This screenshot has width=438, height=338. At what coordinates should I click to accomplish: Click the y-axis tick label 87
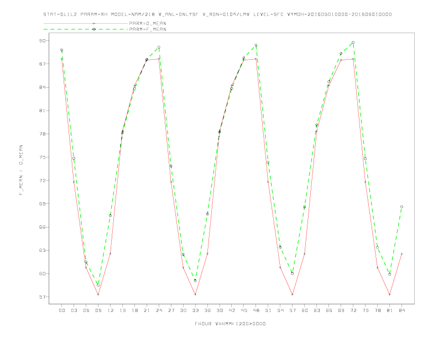click(42, 64)
